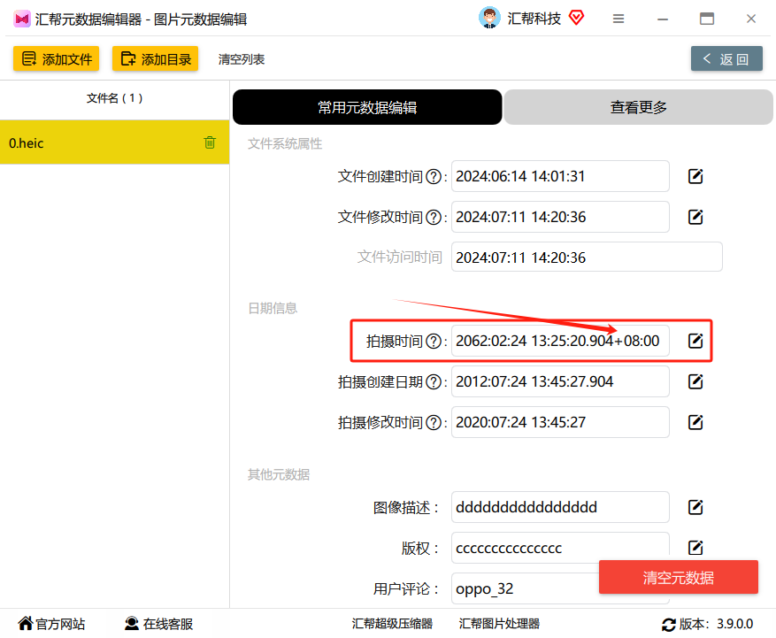Click the edit icon for 拍摄时间
This screenshot has height=638, width=776.
point(695,341)
